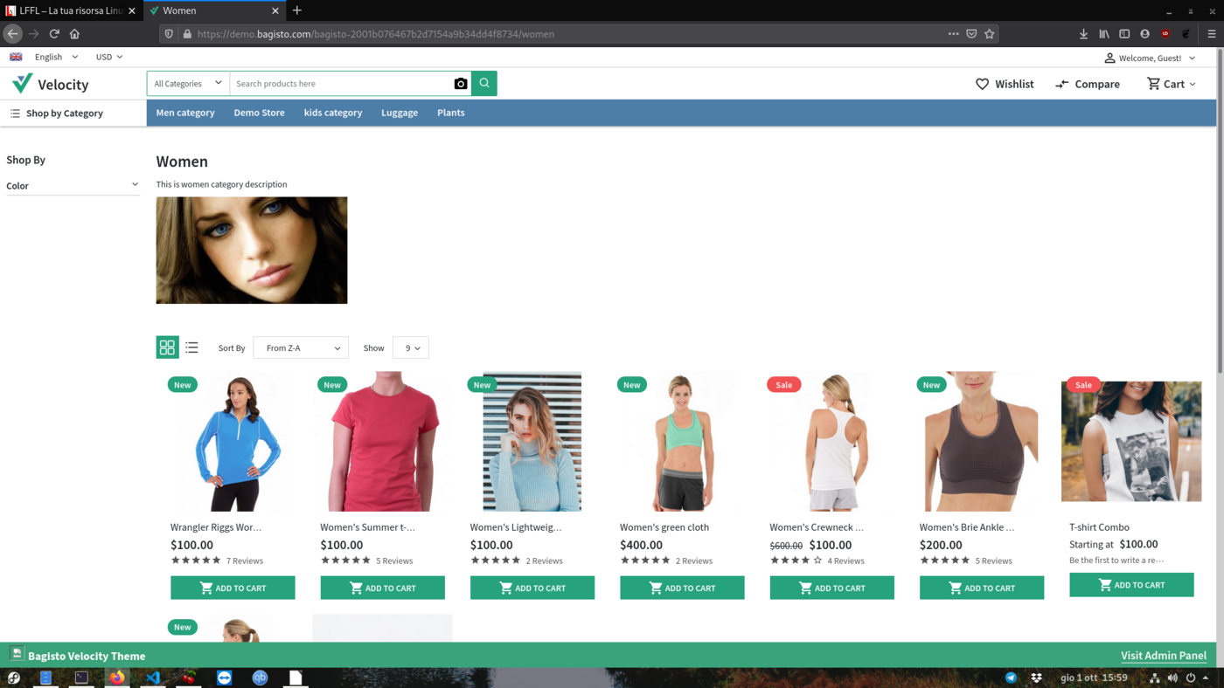The height and width of the screenshot is (688, 1224).
Task: Select Luggage in the navigation bar
Action: pyautogui.click(x=400, y=113)
